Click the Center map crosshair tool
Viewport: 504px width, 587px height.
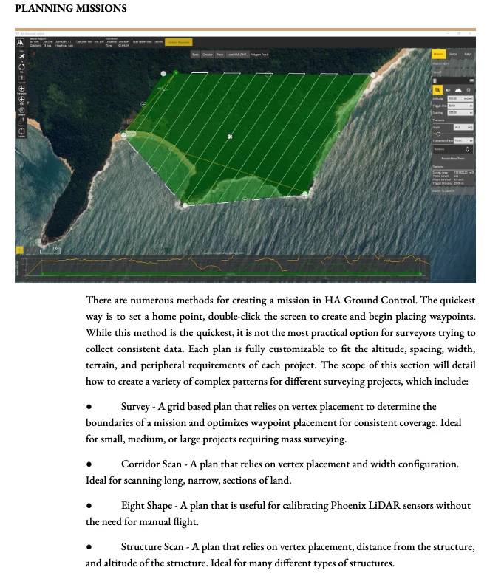click(21, 131)
